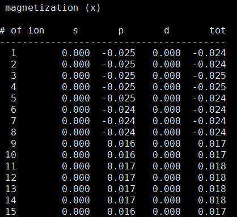Click the 'magnetization (x)' heading text
237x217 pixels.
53,8
